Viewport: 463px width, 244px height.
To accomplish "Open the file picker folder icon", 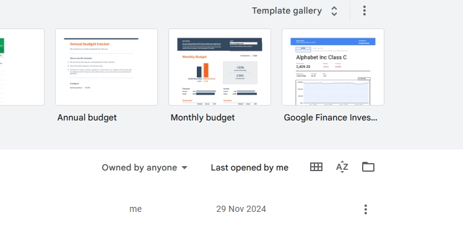I will (368, 167).
